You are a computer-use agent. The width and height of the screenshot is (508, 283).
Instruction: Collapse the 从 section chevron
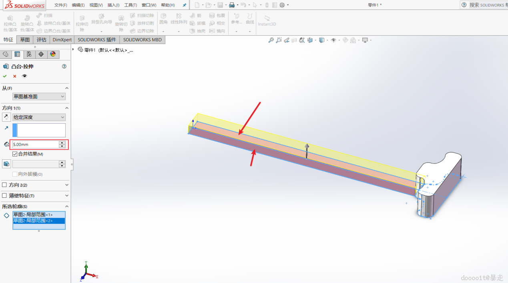[x=67, y=88]
